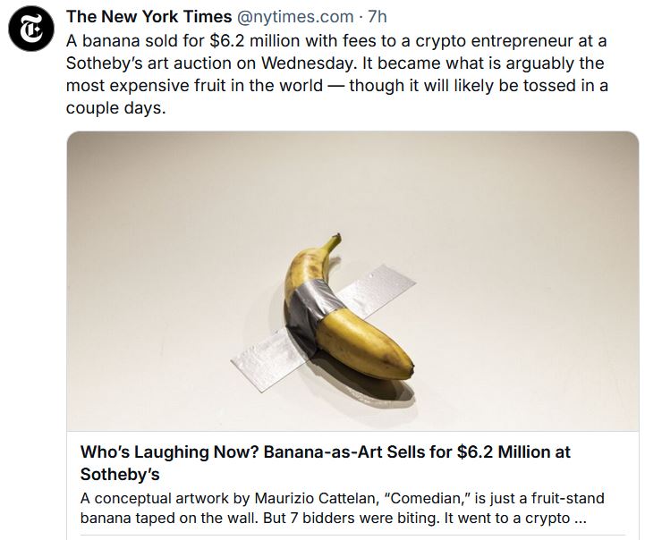Click the banana photo thumbnail
645x540 pixels.
[x=352, y=280]
